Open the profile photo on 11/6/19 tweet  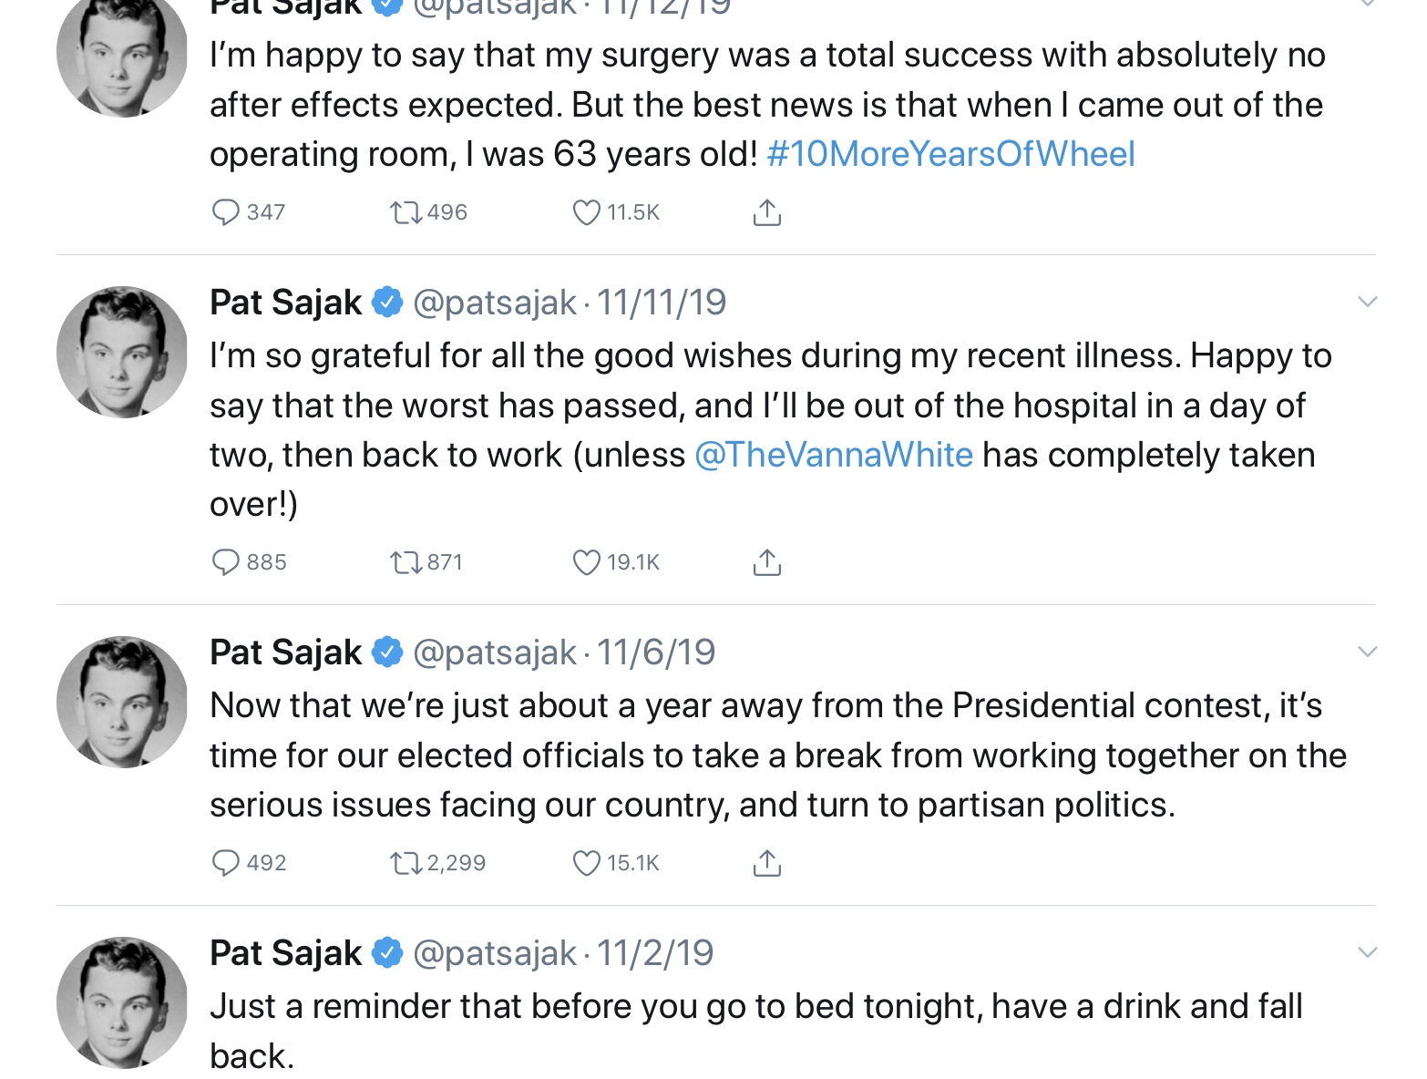122,702
